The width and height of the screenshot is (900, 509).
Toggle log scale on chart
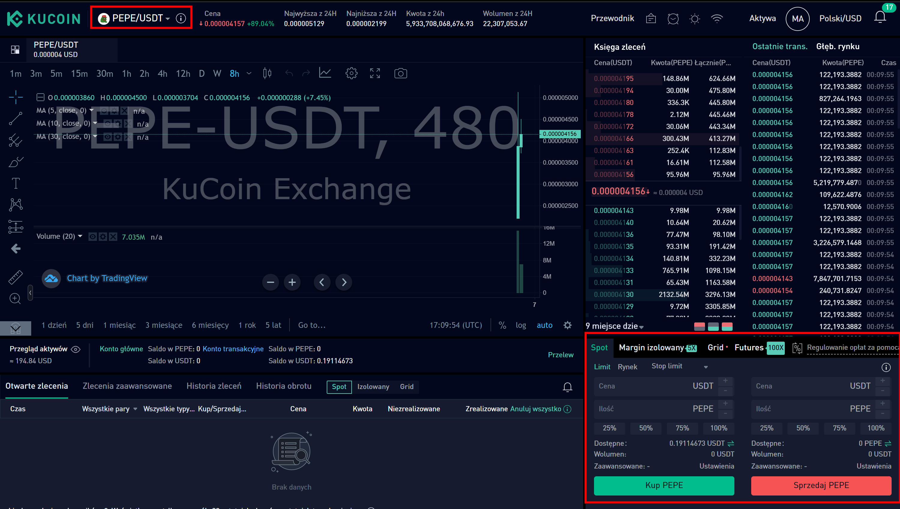point(520,325)
